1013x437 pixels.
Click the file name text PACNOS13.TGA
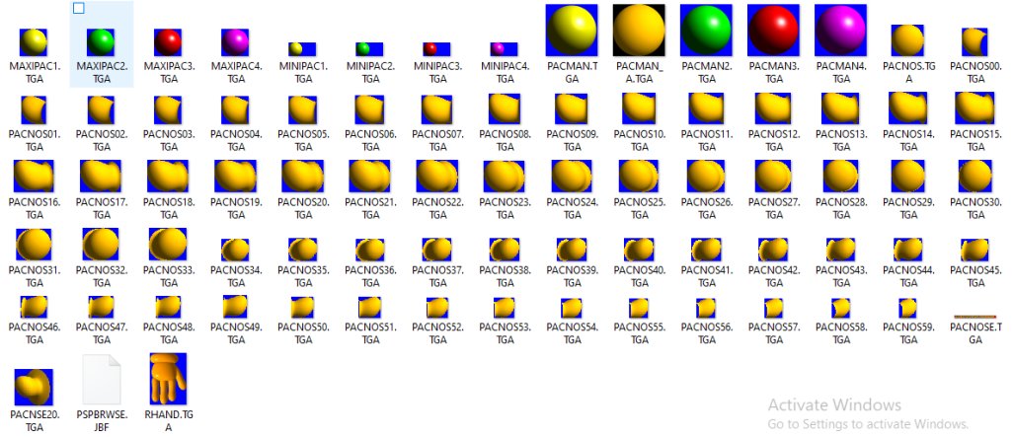coord(841,141)
